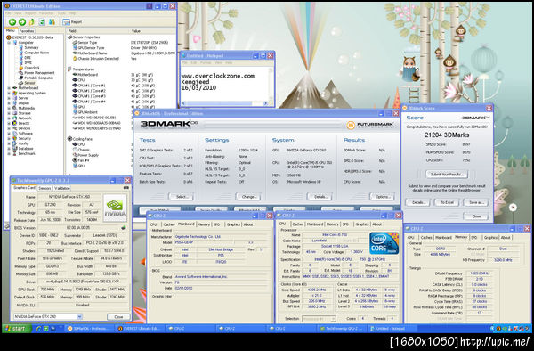Expand the DirectX node in EVEREST tree

pos(9,123)
